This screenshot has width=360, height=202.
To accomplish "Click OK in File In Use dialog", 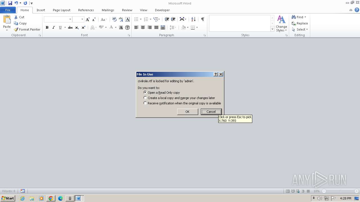I will pyautogui.click(x=188, y=112).
